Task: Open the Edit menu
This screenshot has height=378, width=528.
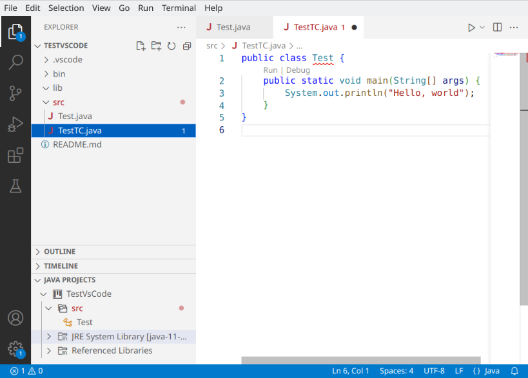Action: [x=33, y=8]
